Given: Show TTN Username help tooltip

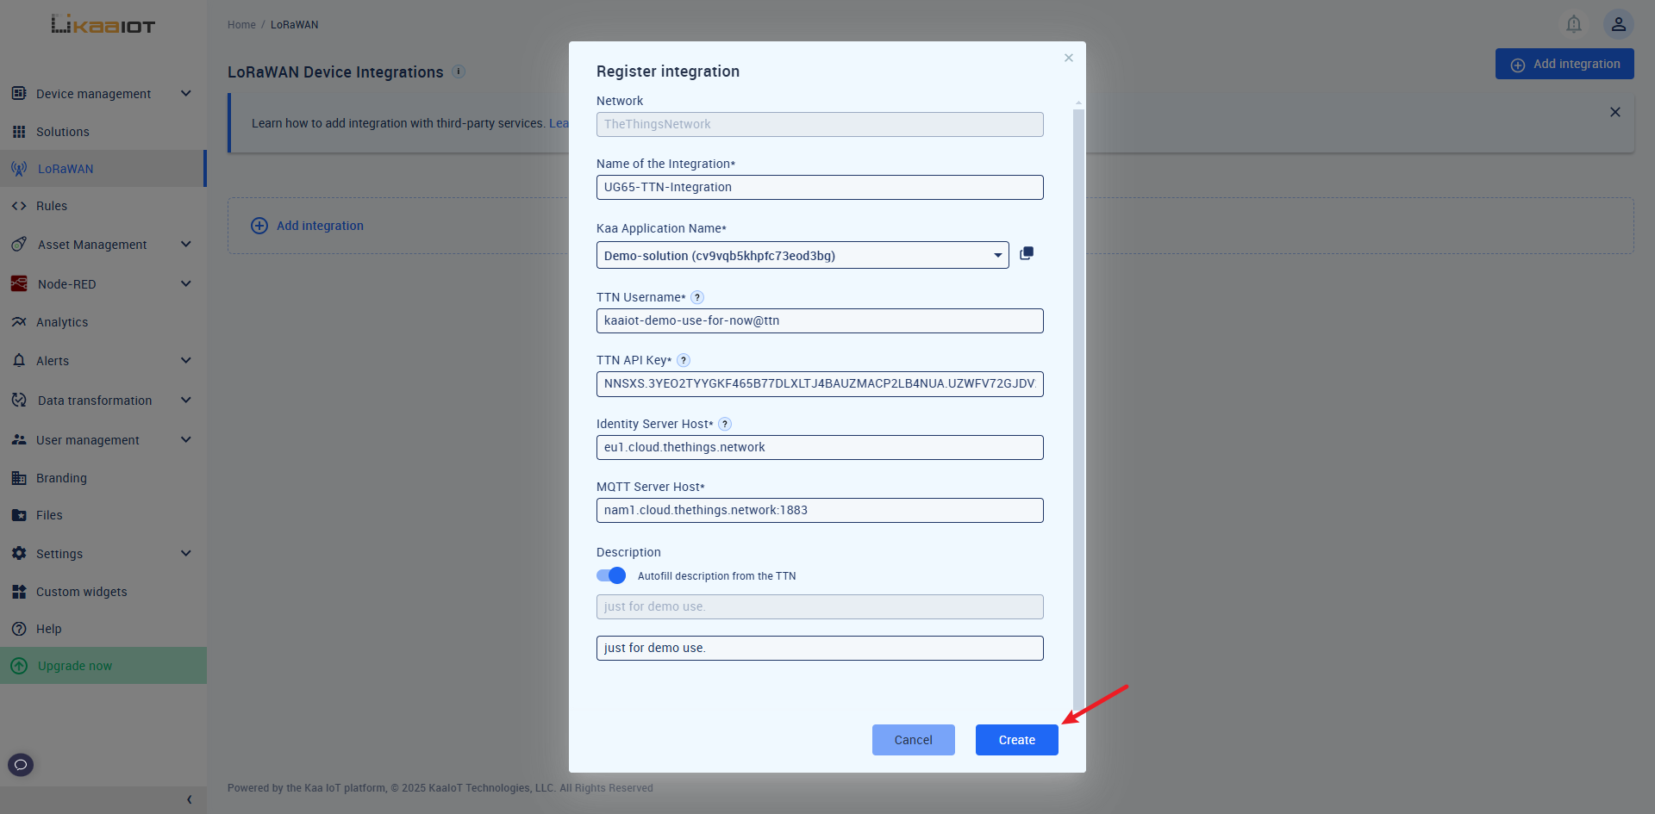Looking at the screenshot, I should point(697,297).
